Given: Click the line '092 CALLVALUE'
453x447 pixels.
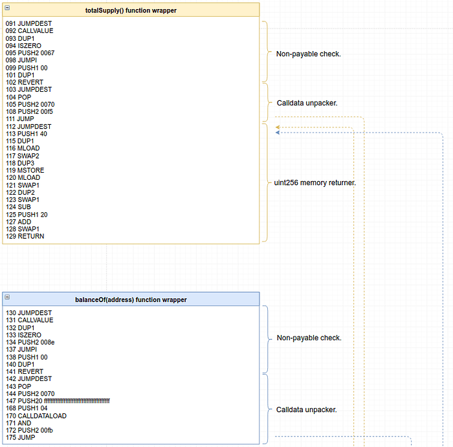Looking at the screenshot, I should (x=30, y=30).
